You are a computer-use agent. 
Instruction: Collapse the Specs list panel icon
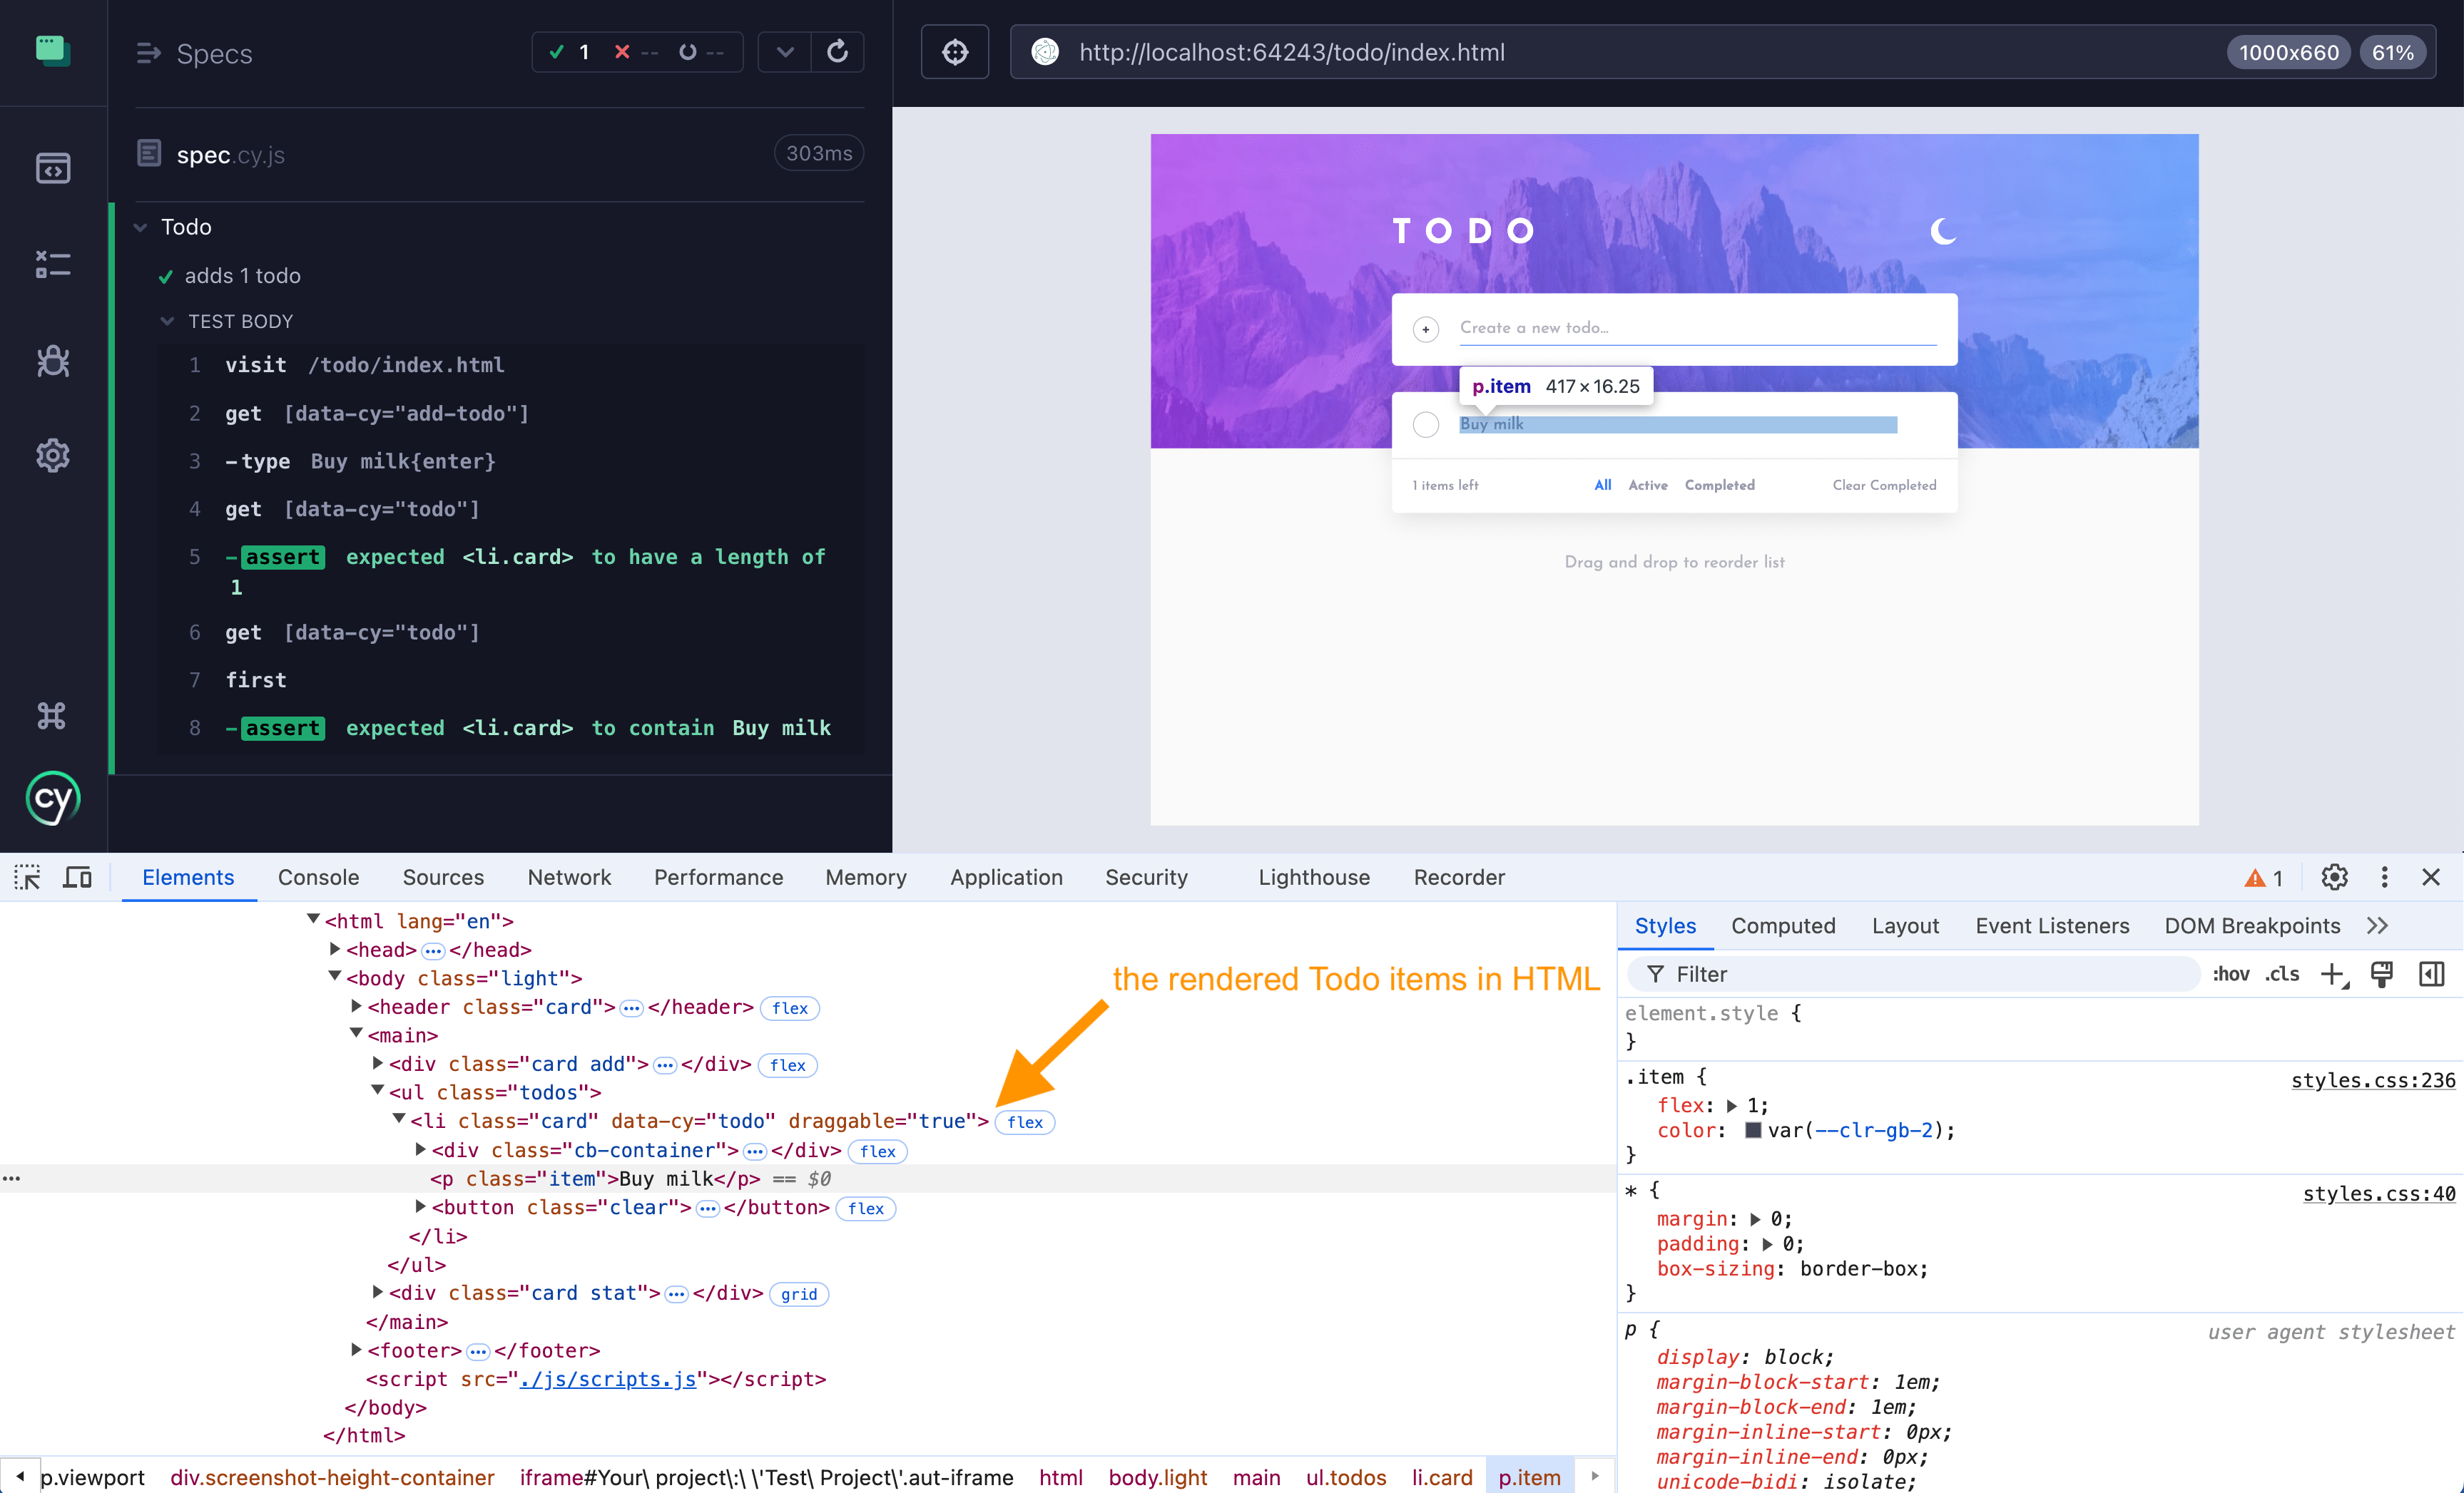[148, 53]
